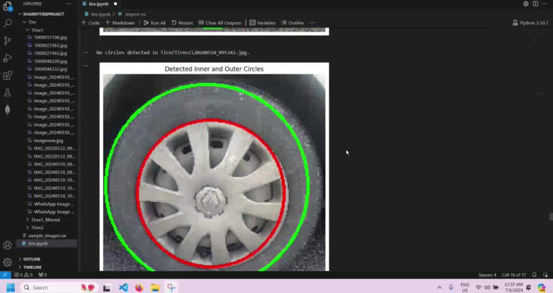Expand the Tires2 folder

[37, 227]
